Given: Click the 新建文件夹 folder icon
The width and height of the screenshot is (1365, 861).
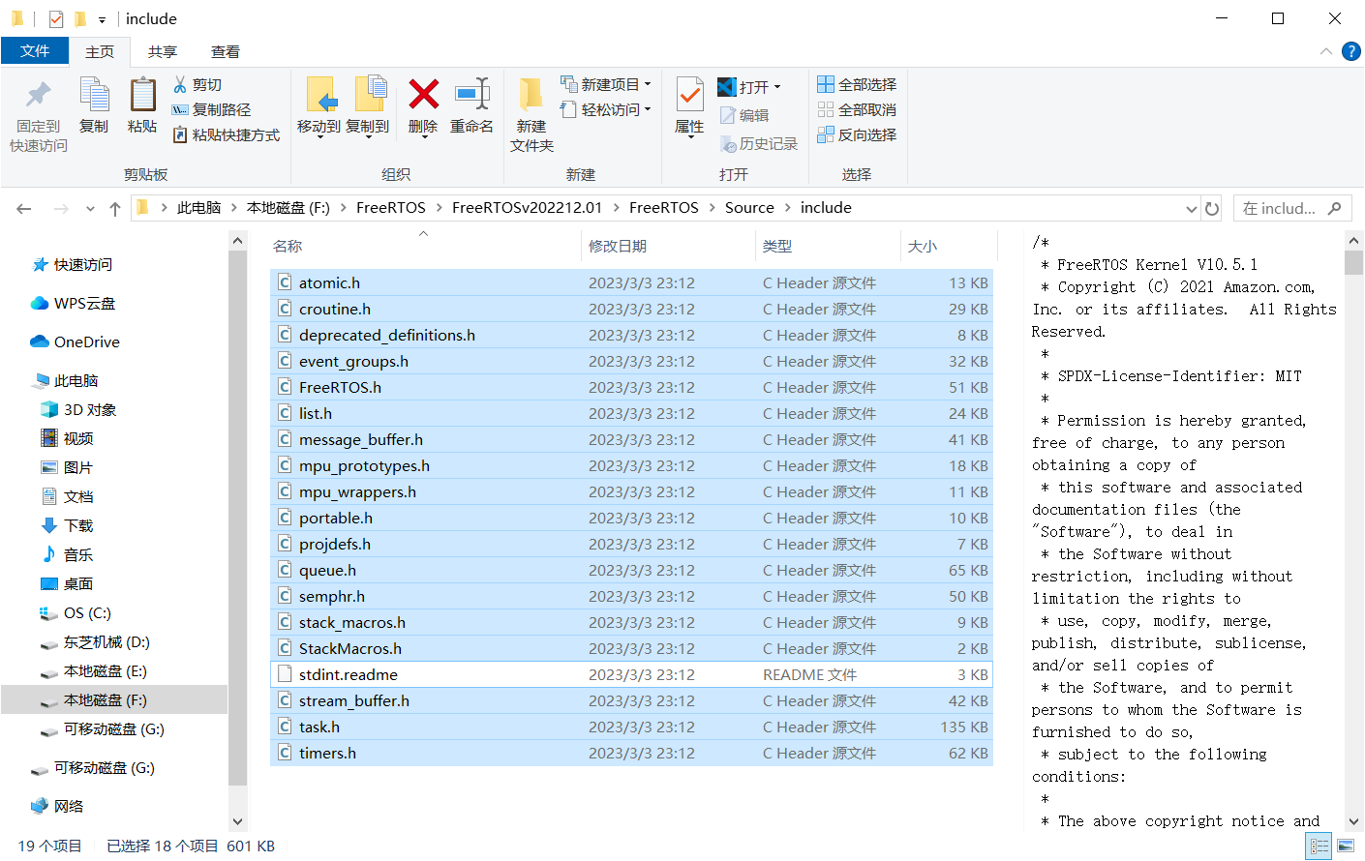Looking at the screenshot, I should [x=531, y=95].
